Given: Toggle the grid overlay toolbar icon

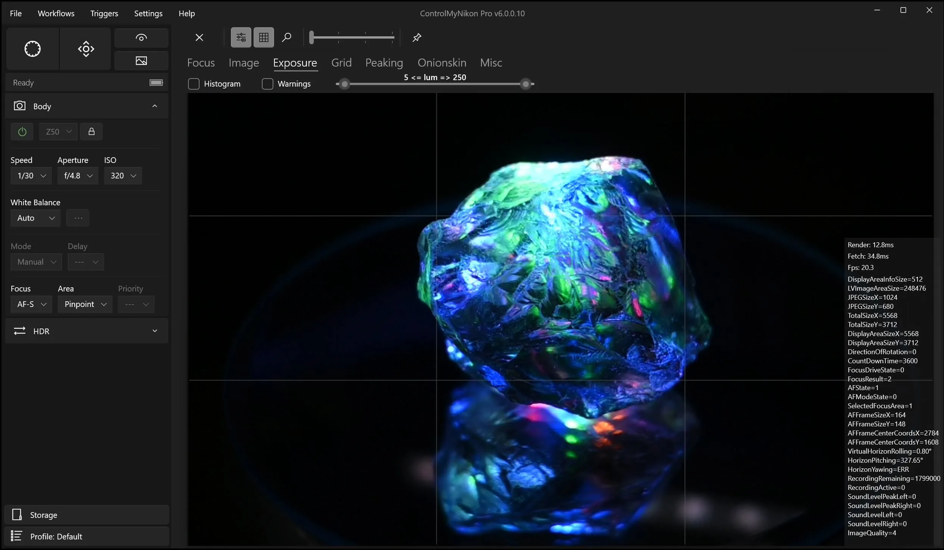Looking at the screenshot, I should 264,37.
